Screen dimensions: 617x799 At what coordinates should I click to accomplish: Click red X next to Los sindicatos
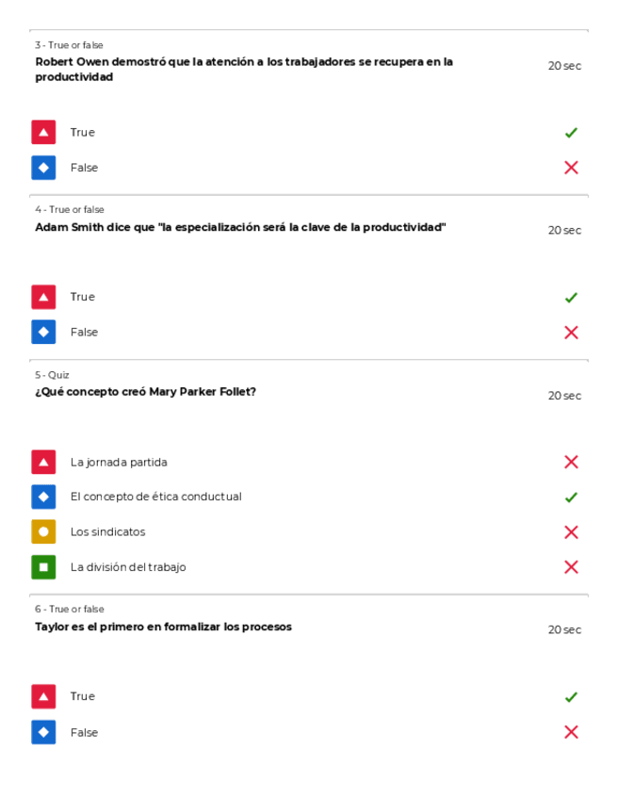tap(571, 532)
